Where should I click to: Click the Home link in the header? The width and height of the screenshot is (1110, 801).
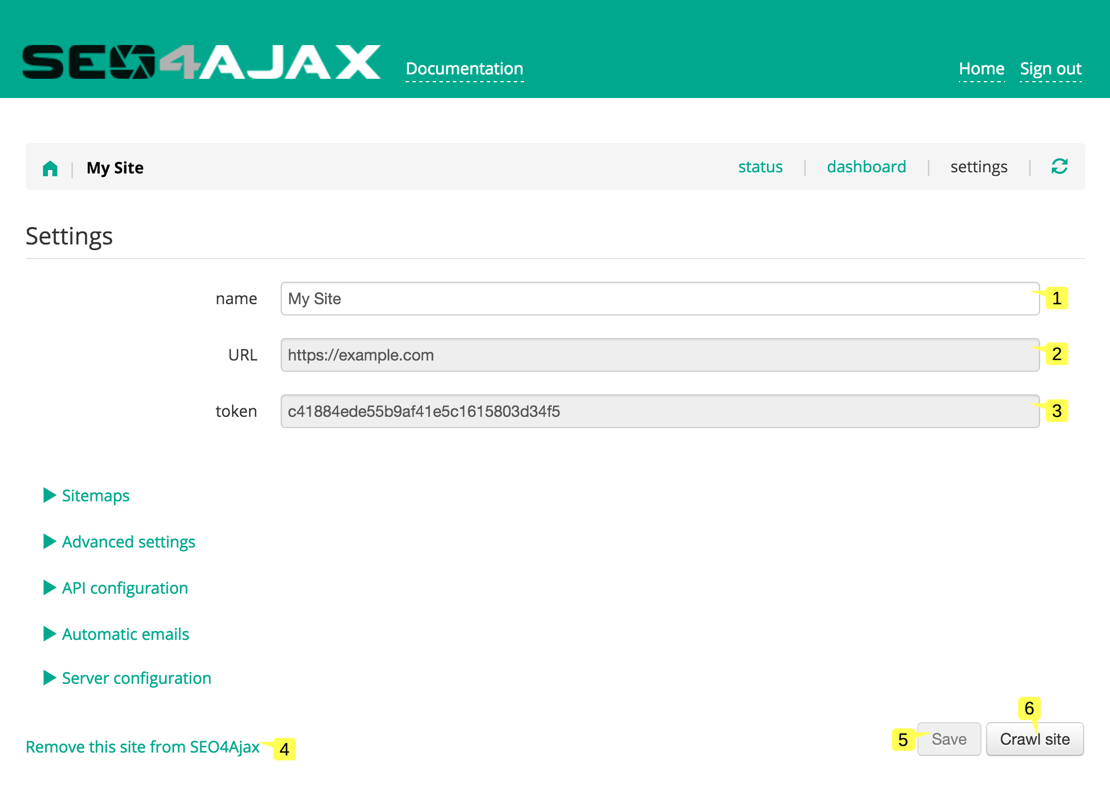(x=982, y=68)
